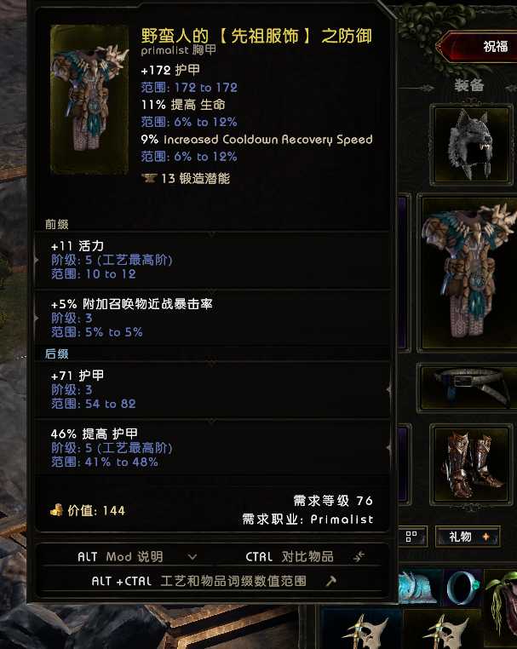Click the equipped boots slot
The image size is (517, 649).
[x=472, y=464]
